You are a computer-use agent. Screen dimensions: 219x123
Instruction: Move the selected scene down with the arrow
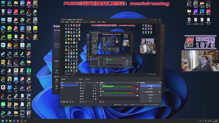click(x=73, y=102)
